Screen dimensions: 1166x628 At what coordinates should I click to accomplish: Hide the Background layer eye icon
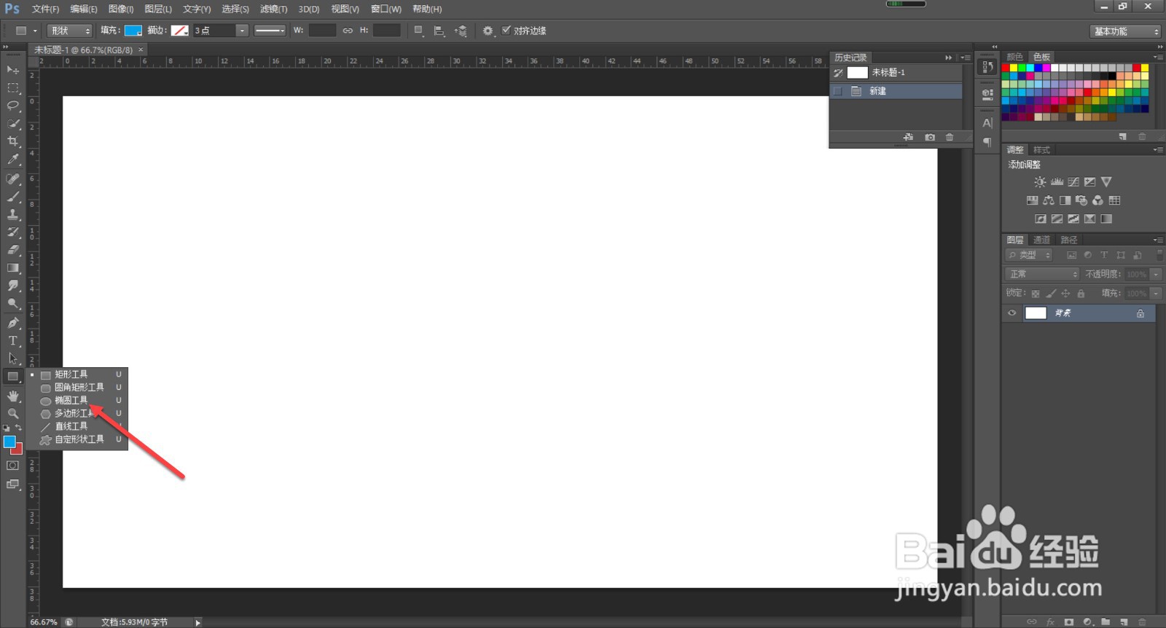coord(1012,313)
